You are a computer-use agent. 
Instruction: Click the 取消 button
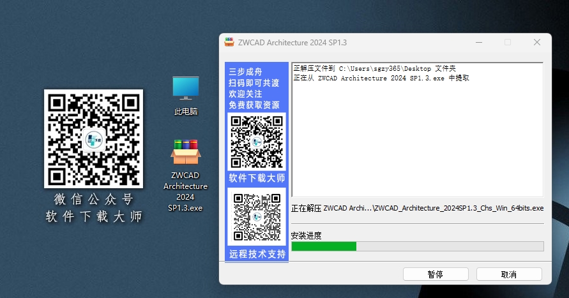[x=509, y=274]
